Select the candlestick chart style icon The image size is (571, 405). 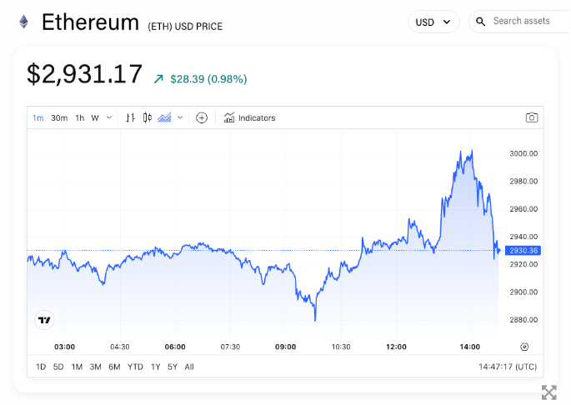click(x=148, y=117)
